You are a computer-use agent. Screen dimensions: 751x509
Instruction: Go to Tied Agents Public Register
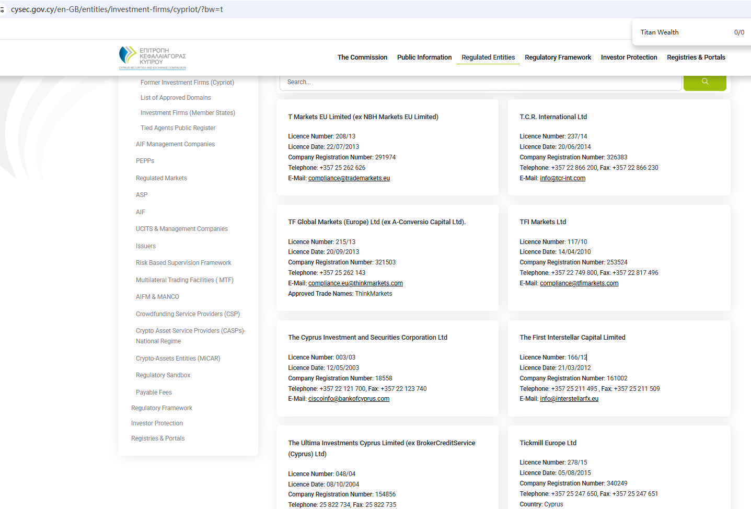pyautogui.click(x=178, y=128)
